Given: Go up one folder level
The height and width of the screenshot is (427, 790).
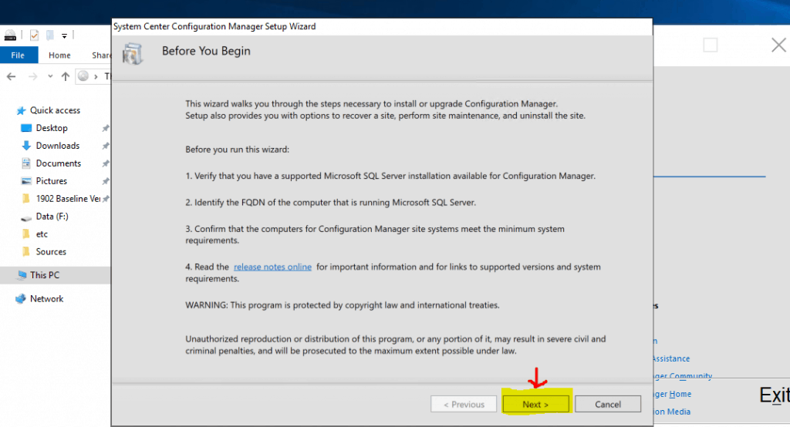Looking at the screenshot, I should [x=66, y=76].
